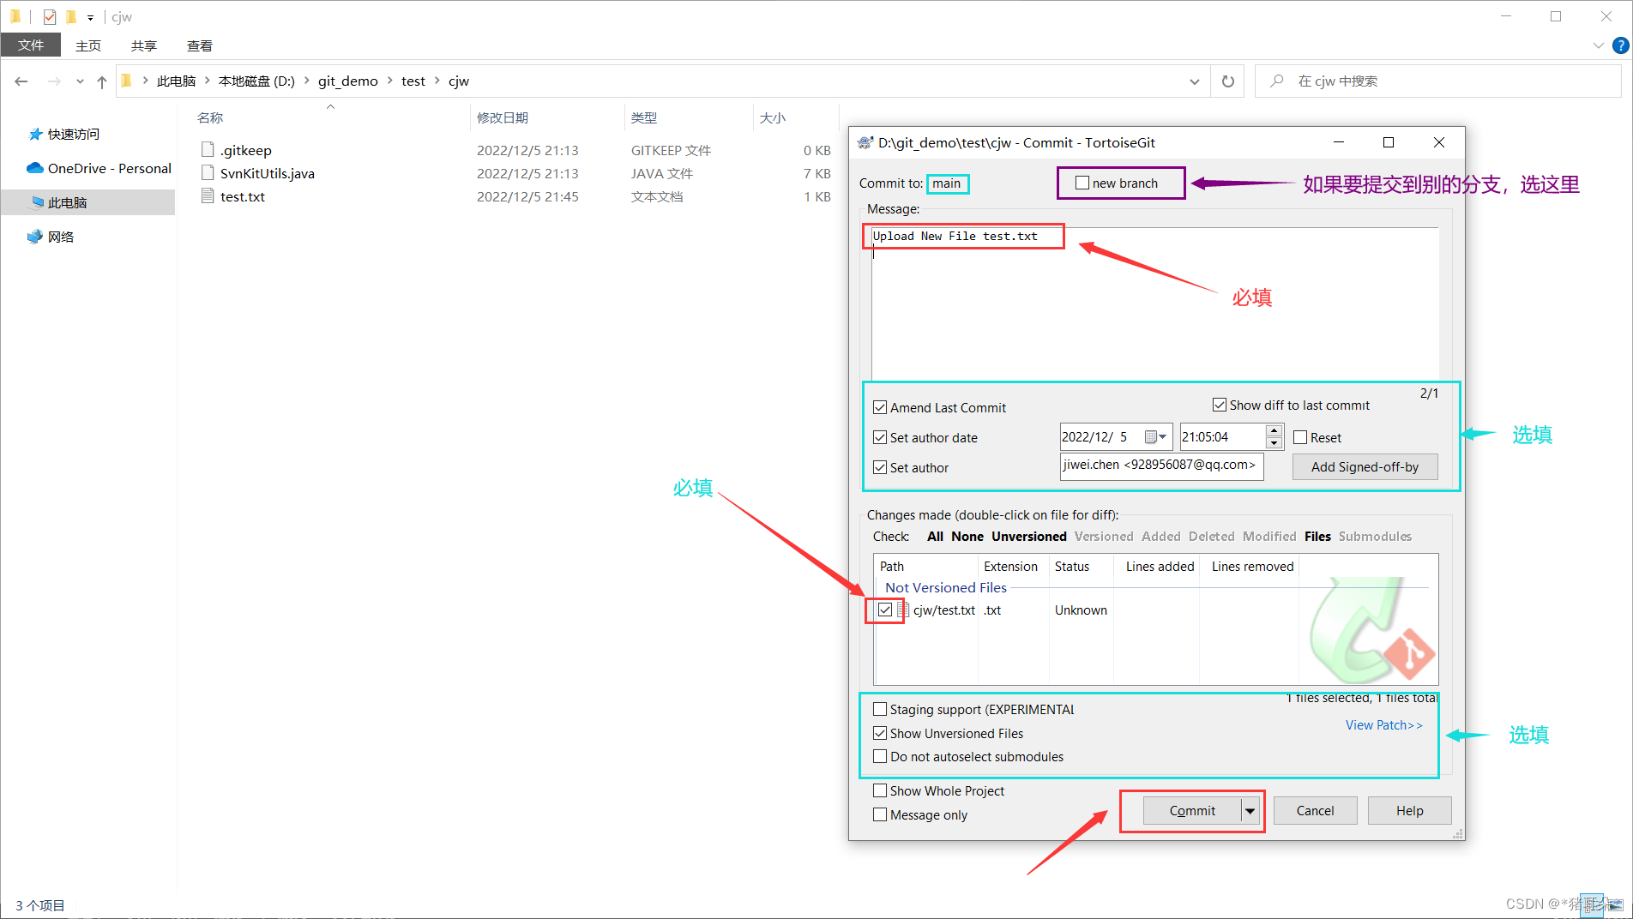
Task: Select the .gitkeep file
Action: pyautogui.click(x=245, y=150)
